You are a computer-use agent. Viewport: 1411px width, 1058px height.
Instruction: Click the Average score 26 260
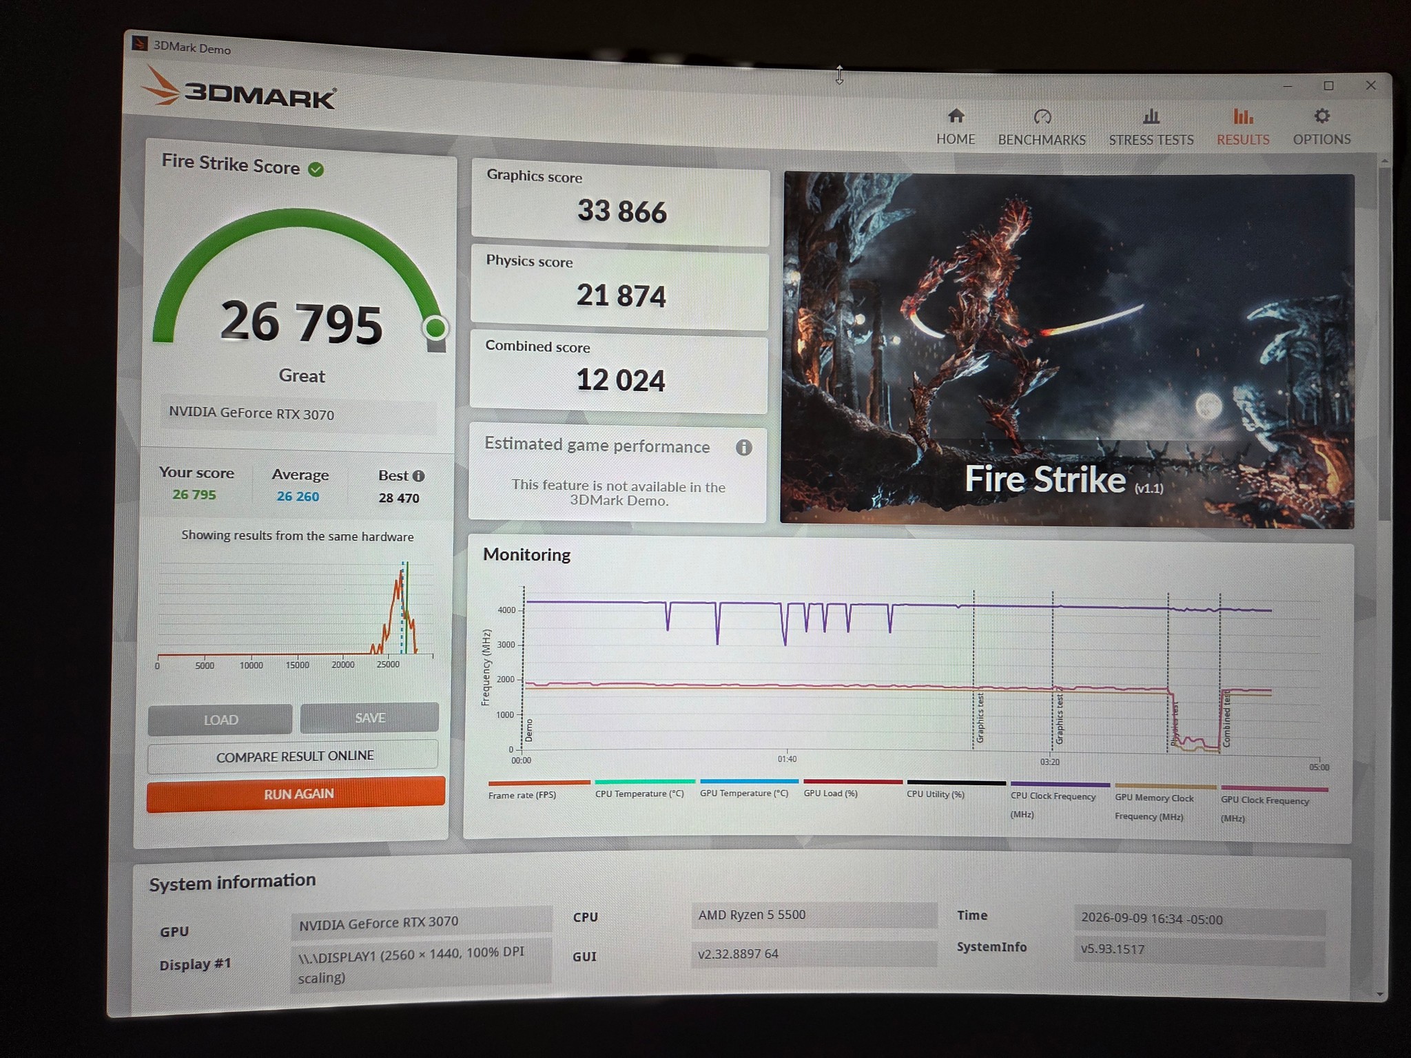(x=298, y=497)
